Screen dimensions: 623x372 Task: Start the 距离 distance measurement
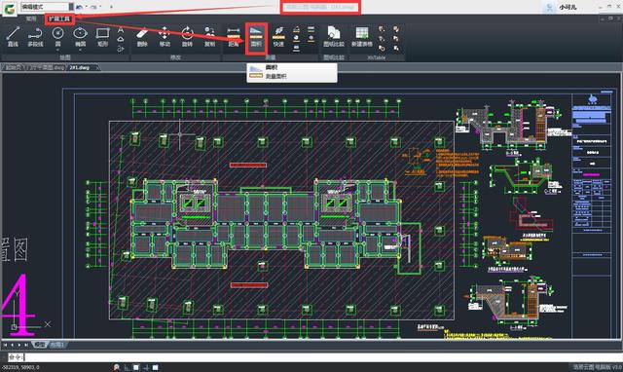pos(234,37)
